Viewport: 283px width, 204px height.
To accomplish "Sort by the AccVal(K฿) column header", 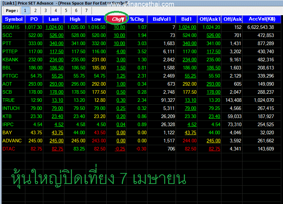I will coord(262,19).
